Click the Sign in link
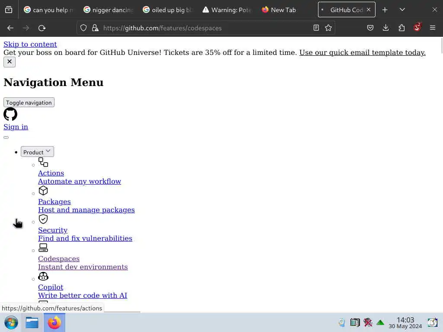443x332 pixels. click(x=16, y=127)
